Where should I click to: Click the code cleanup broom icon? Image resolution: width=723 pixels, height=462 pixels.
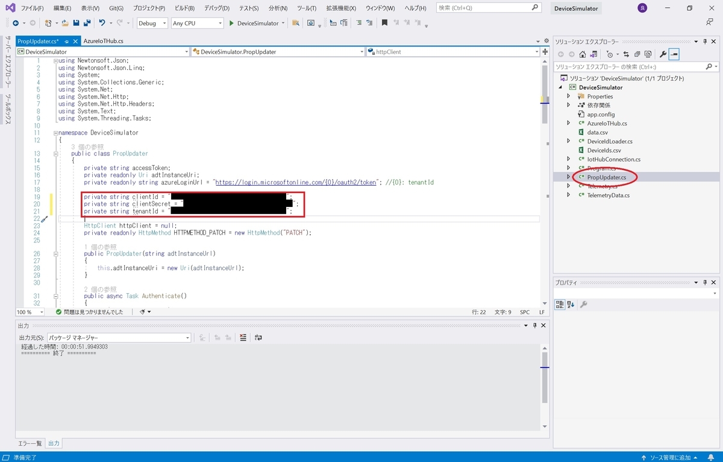coord(143,312)
